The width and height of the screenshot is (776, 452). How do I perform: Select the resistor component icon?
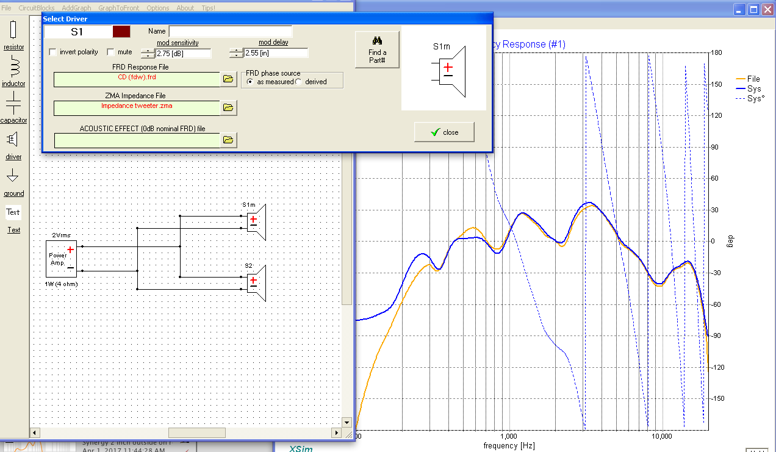pyautogui.click(x=13, y=29)
